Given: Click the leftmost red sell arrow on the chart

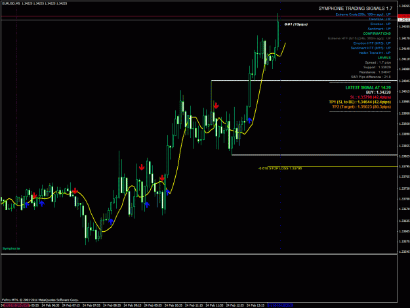Looking at the screenshot, I should [x=34, y=196].
